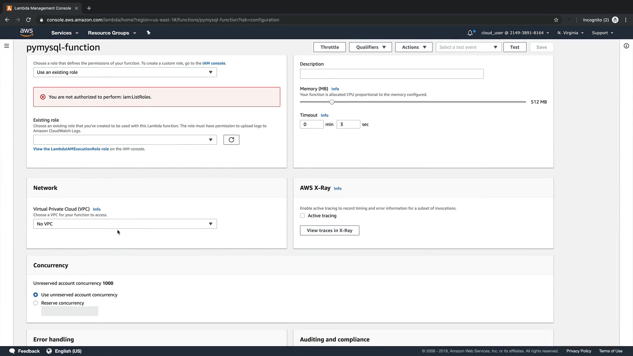633x356 pixels.
Task: Open the info panel icon at right
Action: tap(626, 46)
